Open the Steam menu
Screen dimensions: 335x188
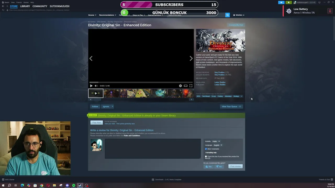(7, 2)
